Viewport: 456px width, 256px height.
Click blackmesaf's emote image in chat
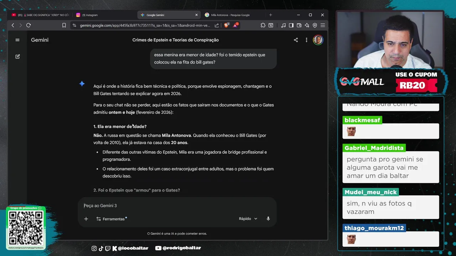coord(351,132)
